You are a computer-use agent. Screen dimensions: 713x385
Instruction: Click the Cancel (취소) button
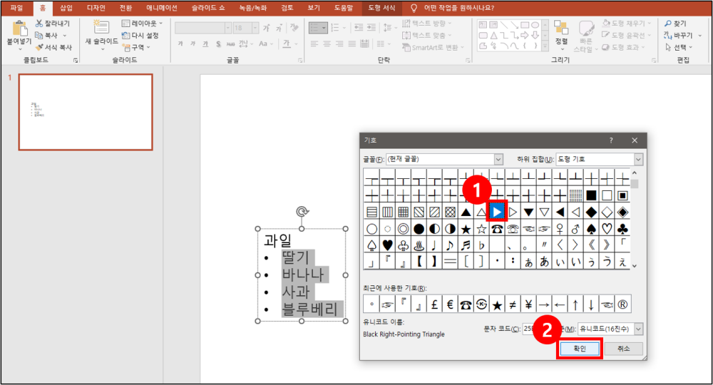click(x=624, y=349)
